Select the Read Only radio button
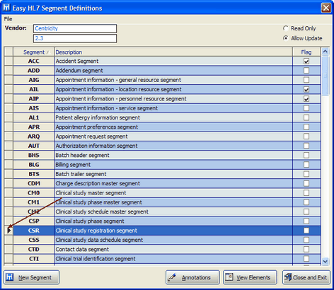This screenshot has height=290, width=334. pos(286,28)
